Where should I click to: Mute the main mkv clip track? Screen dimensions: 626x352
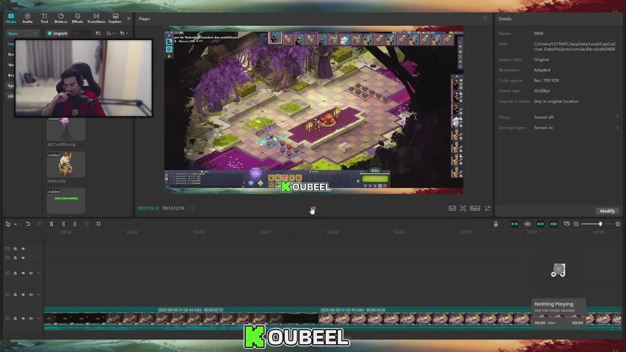coord(31,318)
